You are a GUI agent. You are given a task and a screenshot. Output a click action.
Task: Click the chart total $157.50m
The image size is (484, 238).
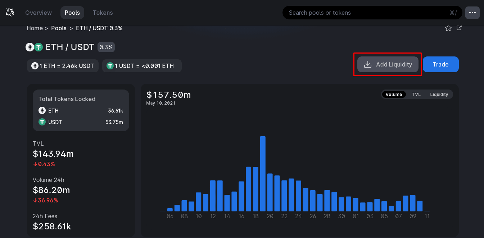point(169,95)
